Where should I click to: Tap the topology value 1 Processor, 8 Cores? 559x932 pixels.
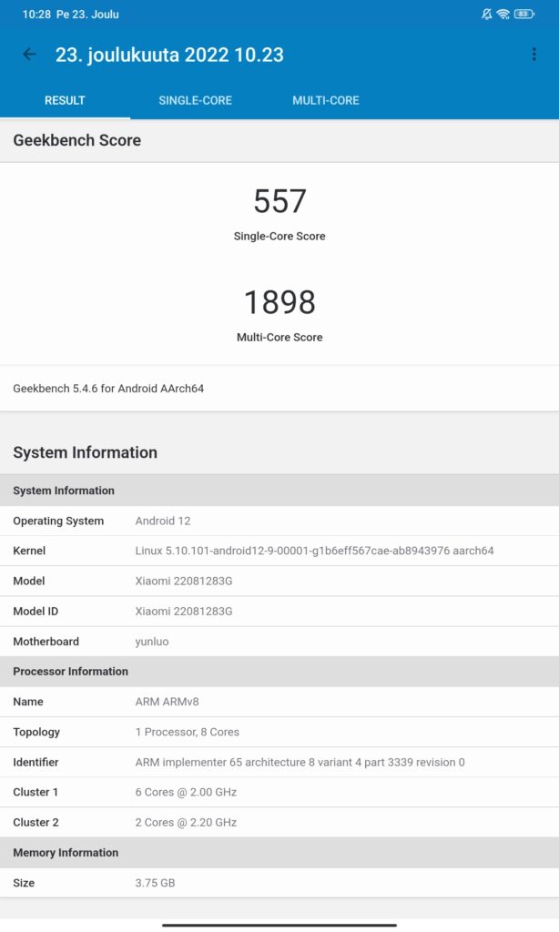pos(188,732)
